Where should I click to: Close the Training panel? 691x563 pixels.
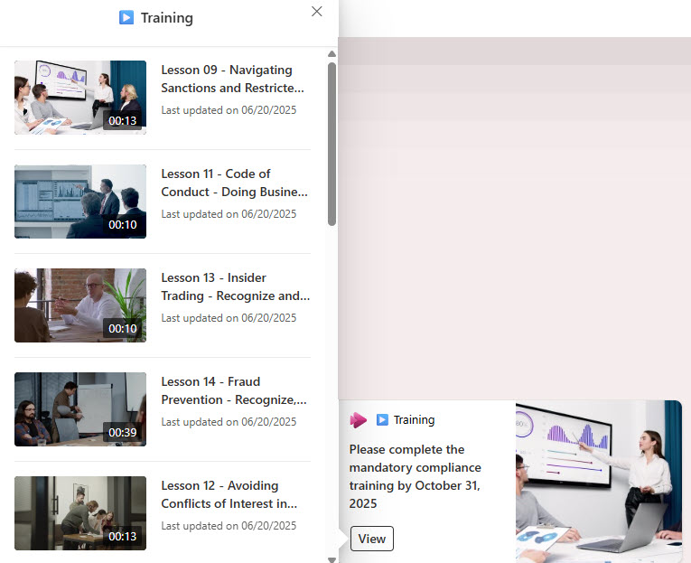point(316,12)
